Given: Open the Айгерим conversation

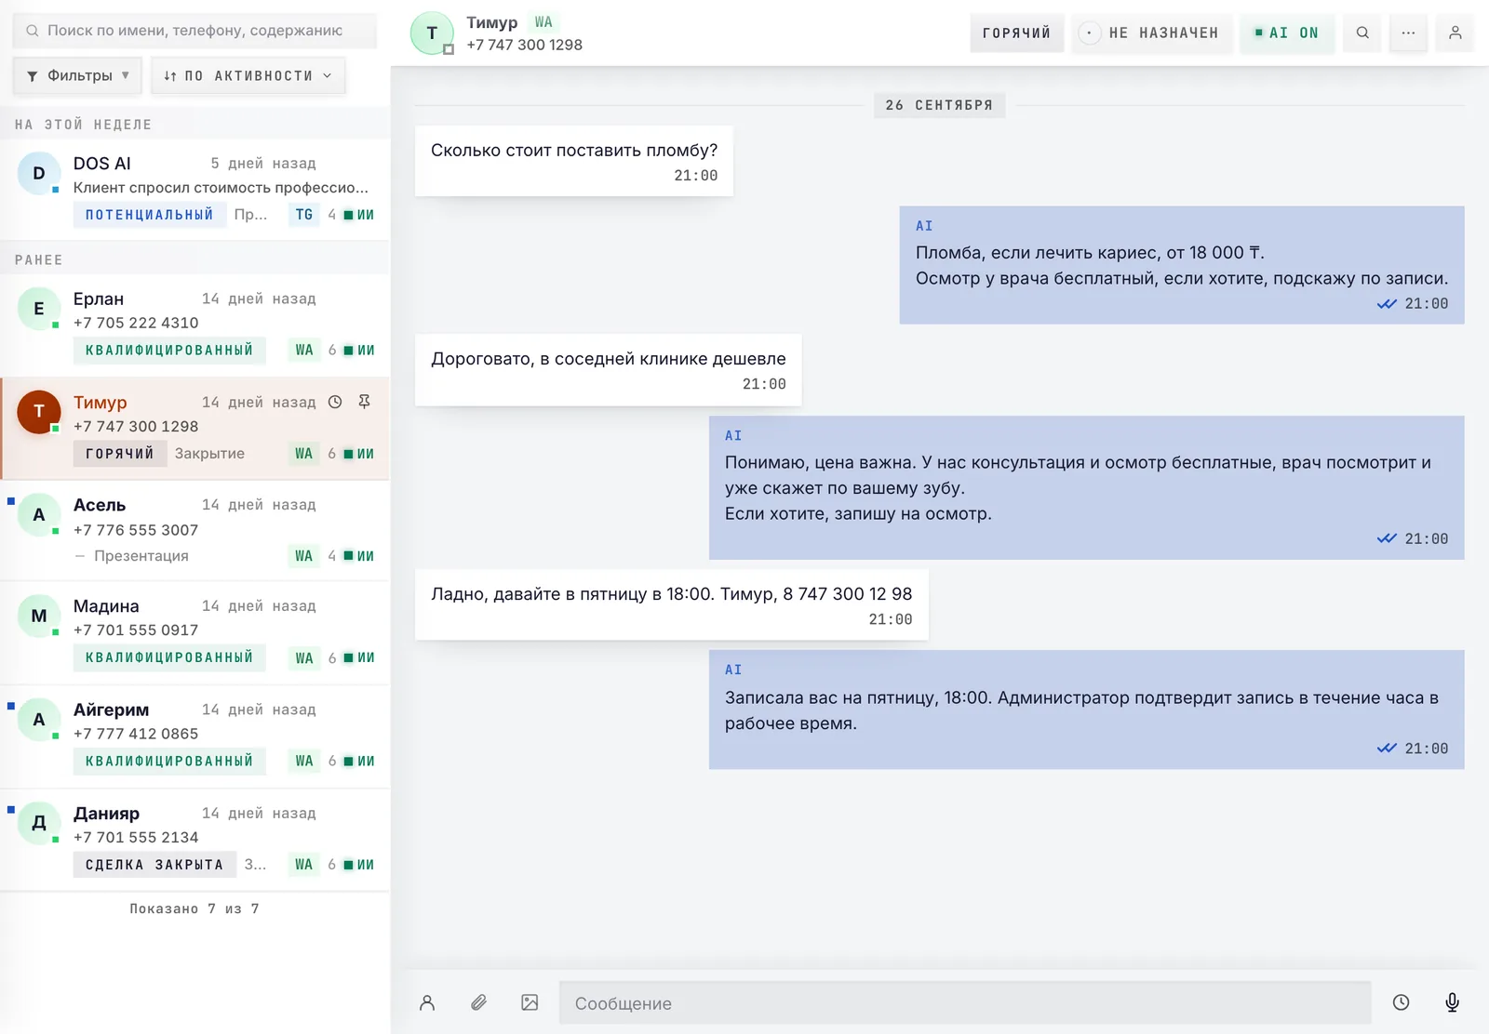Looking at the screenshot, I should point(195,736).
